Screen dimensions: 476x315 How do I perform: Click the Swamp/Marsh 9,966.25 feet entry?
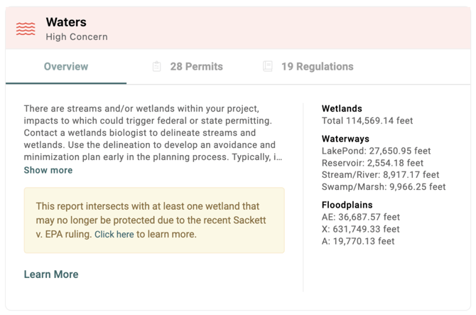(384, 187)
